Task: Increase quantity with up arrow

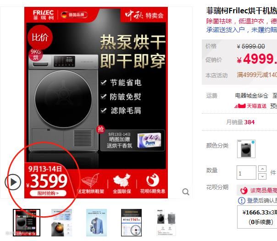Action: [262, 169]
